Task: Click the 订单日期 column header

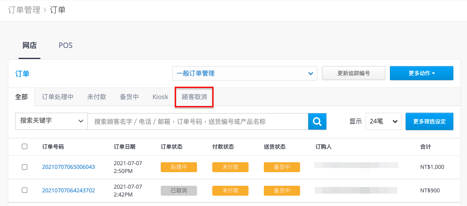Action: 124,147
